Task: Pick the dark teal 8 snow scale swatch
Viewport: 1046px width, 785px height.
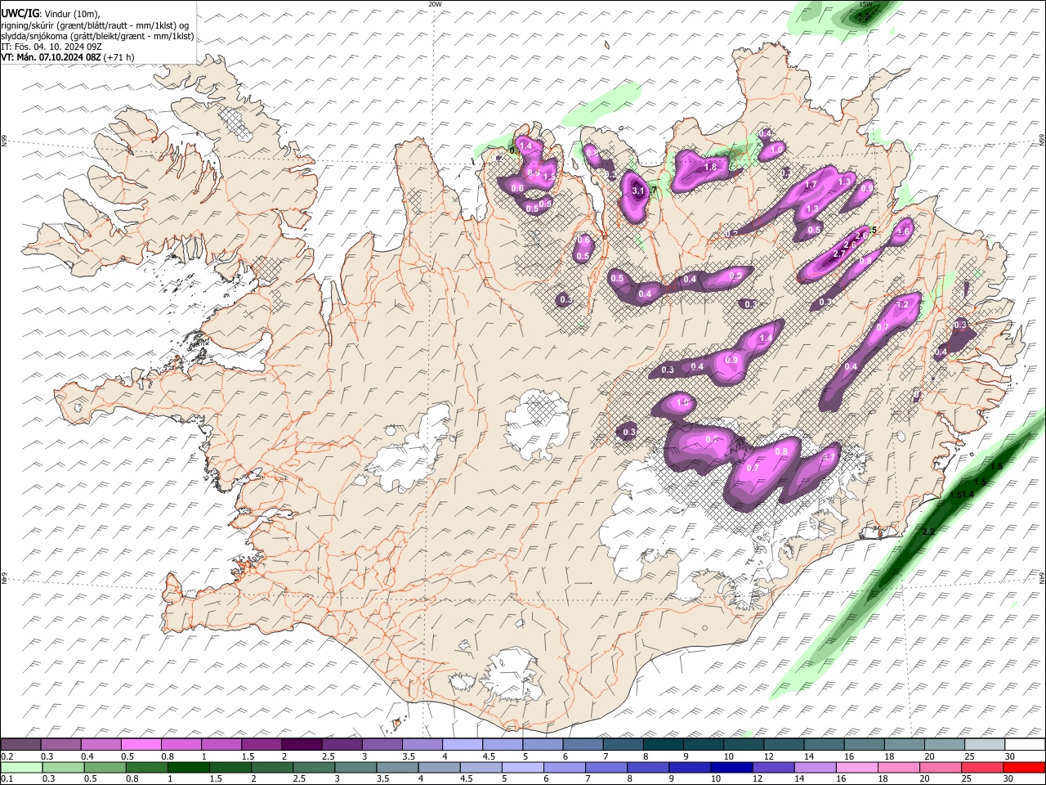Action: pyautogui.click(x=663, y=745)
